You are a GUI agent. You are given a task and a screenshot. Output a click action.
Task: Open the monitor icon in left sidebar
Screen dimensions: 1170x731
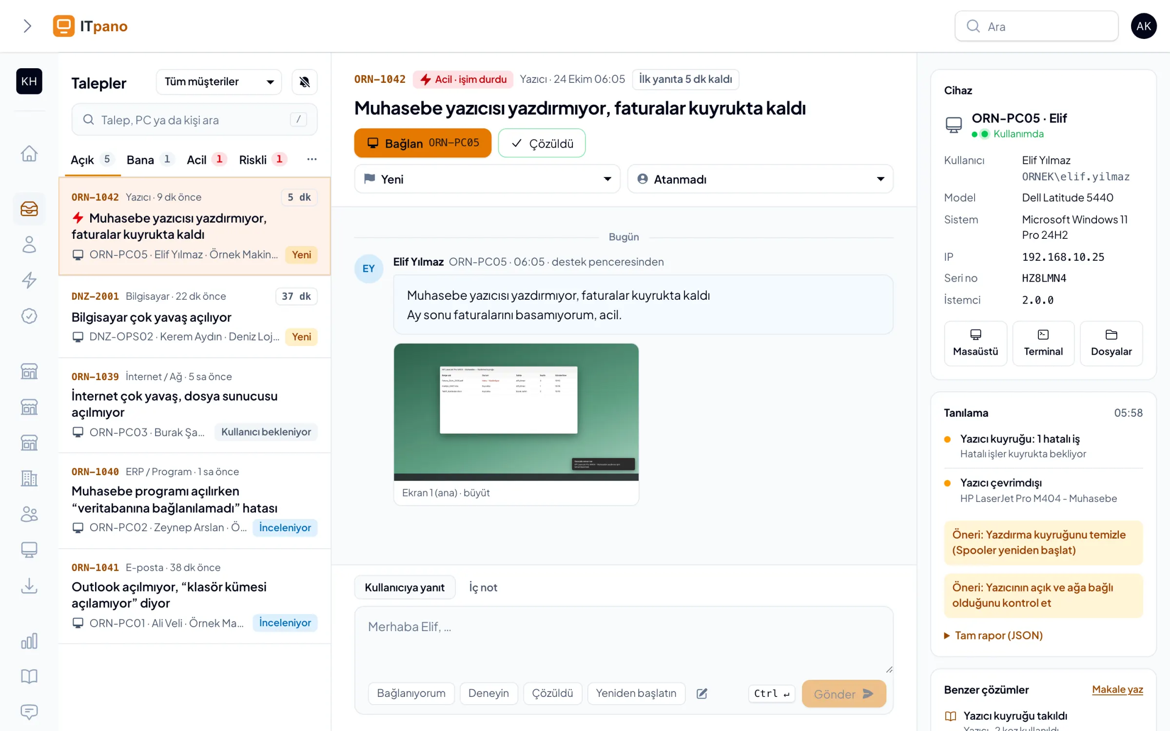point(29,550)
